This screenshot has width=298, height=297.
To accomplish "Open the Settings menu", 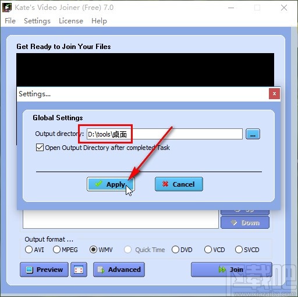I will [x=37, y=21].
